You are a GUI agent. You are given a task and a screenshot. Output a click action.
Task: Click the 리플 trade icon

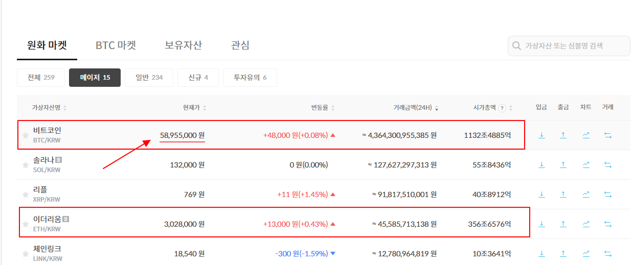tap(608, 195)
